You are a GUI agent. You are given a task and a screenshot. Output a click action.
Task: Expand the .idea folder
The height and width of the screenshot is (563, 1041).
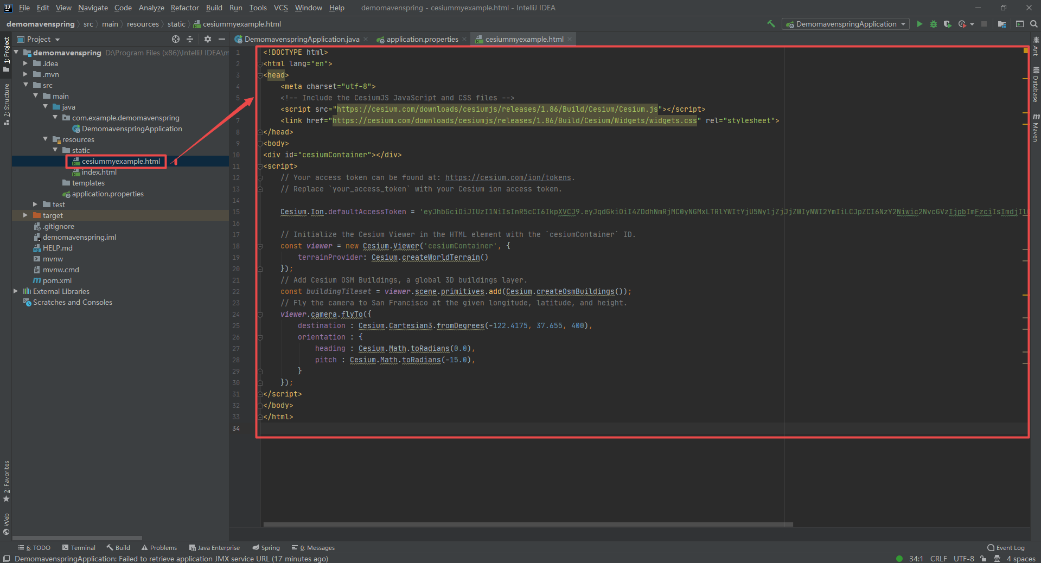click(25, 63)
